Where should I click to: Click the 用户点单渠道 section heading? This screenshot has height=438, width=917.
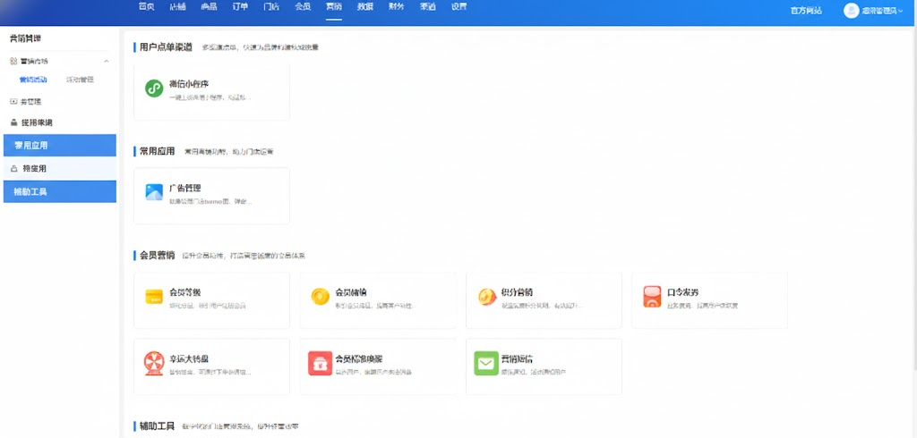pyautogui.click(x=166, y=47)
